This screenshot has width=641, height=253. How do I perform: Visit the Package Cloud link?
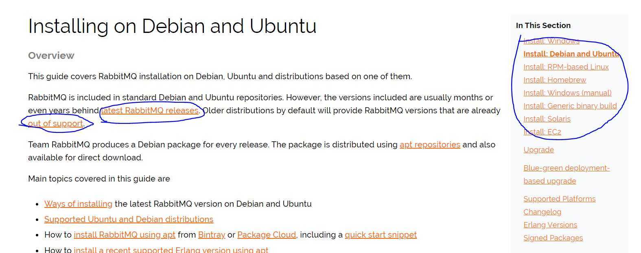(x=267, y=235)
